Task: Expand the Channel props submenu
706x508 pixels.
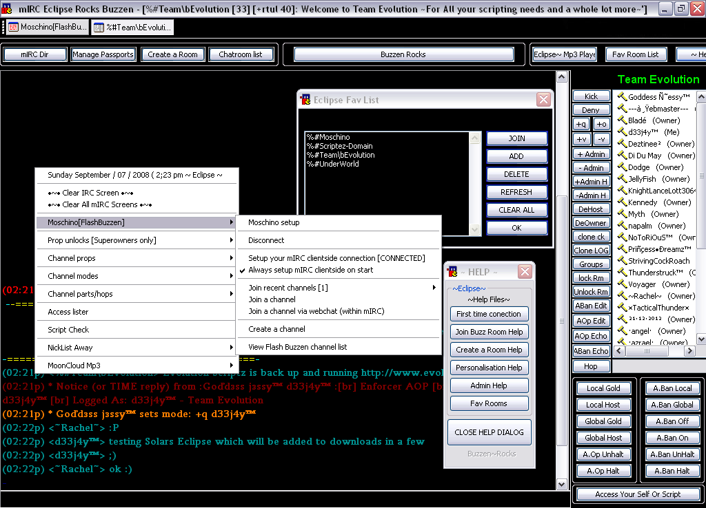Action: [137, 258]
